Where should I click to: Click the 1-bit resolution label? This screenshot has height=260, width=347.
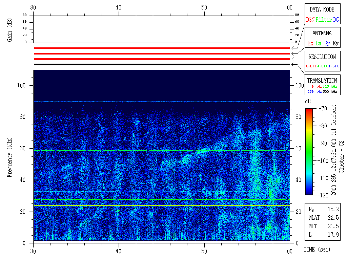point(334,66)
